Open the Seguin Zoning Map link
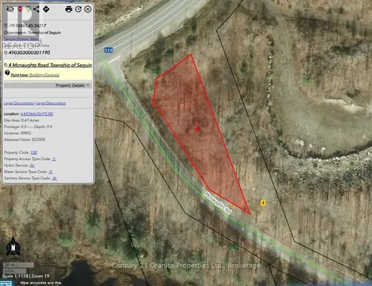Viewport: 372px width, 286px height. pos(22,39)
